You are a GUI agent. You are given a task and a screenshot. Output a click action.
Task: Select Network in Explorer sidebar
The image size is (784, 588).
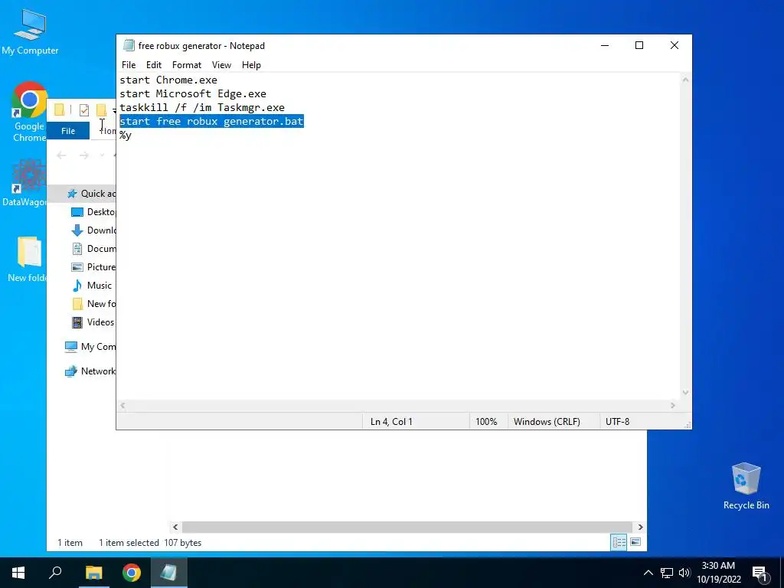tap(90, 371)
